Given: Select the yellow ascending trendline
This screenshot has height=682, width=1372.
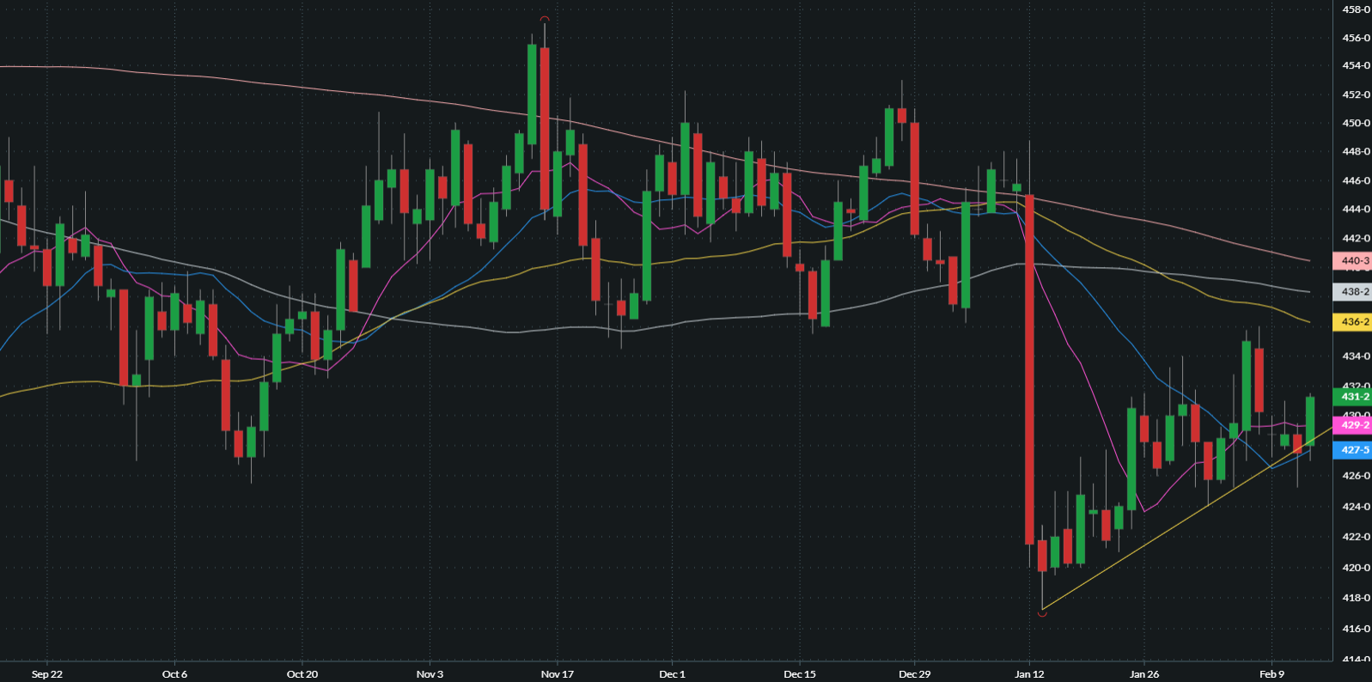Looking at the screenshot, I should (x=1186, y=519).
